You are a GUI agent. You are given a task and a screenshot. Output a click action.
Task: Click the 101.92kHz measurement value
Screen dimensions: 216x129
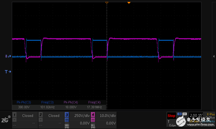pos(48,107)
